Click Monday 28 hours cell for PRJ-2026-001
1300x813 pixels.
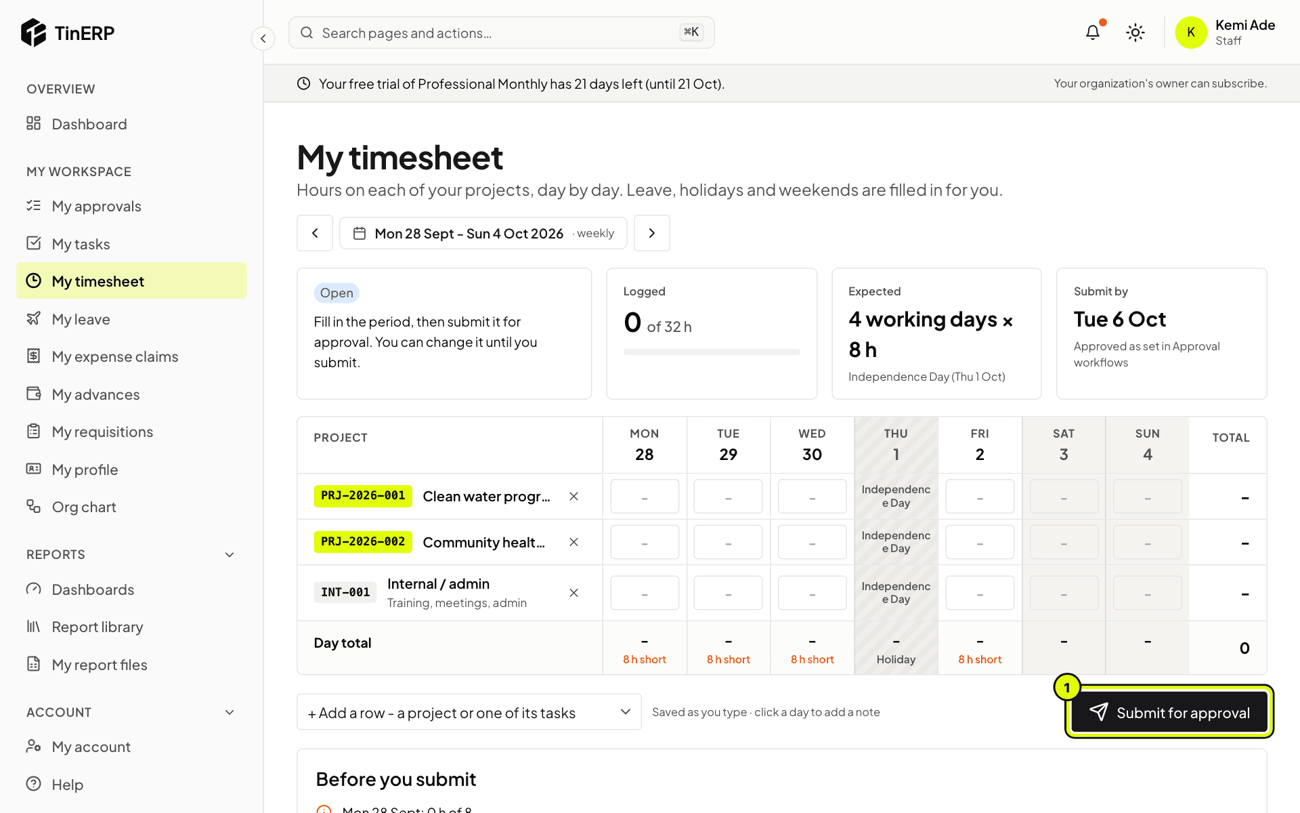pos(645,497)
